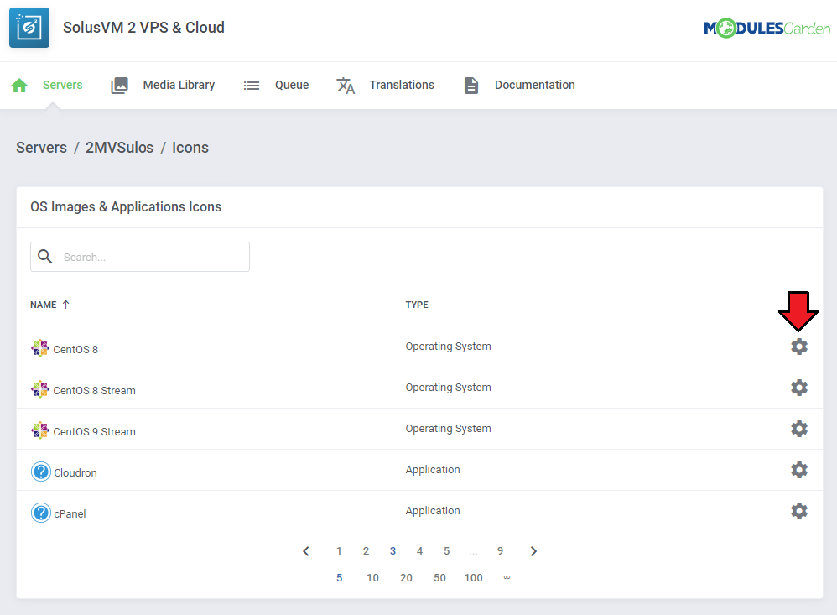Click the search magnifier icon
This screenshot has width=837, height=615.
pos(45,257)
